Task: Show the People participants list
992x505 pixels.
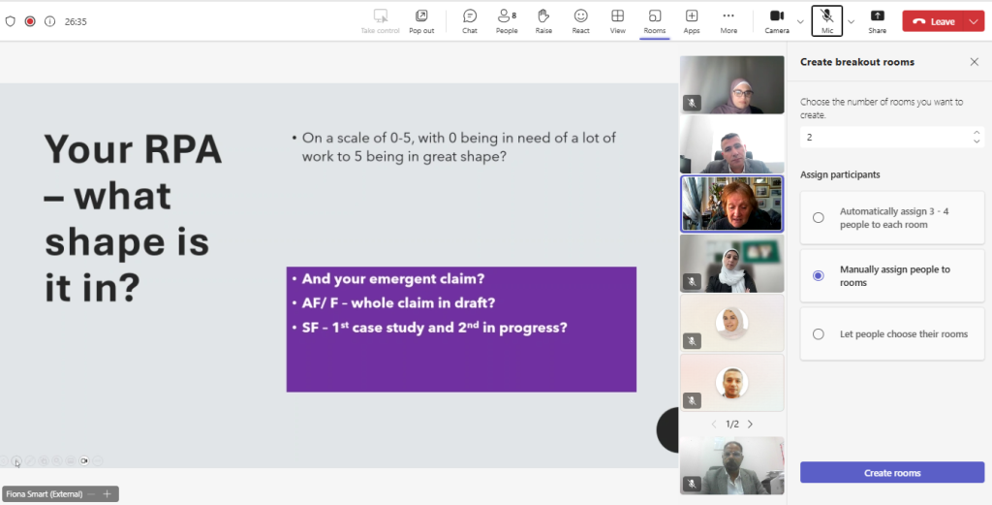Action: (x=507, y=20)
